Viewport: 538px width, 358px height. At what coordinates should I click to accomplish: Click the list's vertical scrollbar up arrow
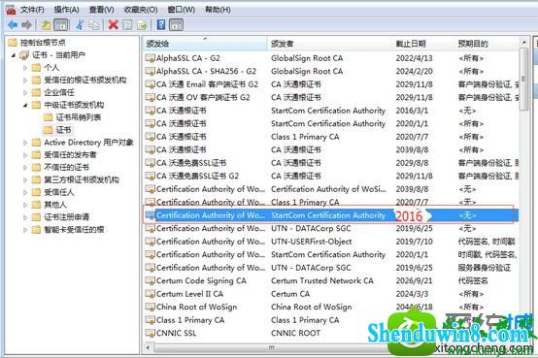524,43
